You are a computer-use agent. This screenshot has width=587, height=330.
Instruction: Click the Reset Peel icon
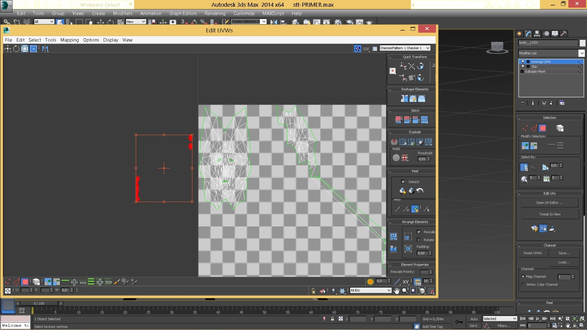click(x=420, y=191)
